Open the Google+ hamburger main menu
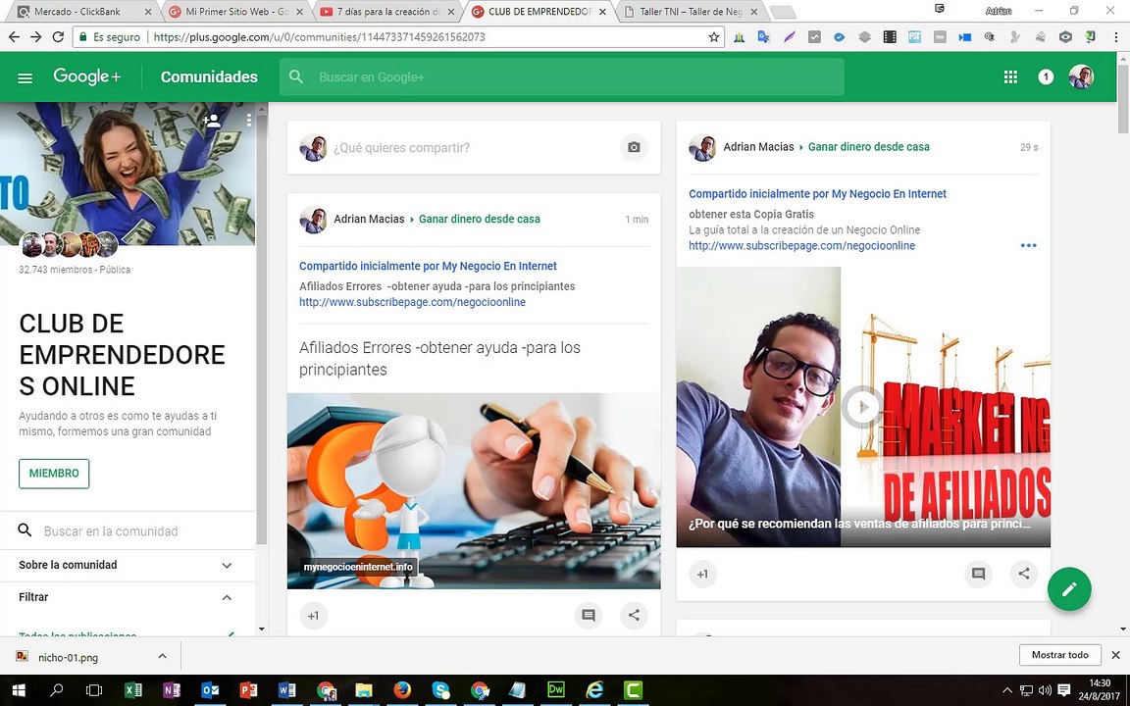 pos(26,77)
